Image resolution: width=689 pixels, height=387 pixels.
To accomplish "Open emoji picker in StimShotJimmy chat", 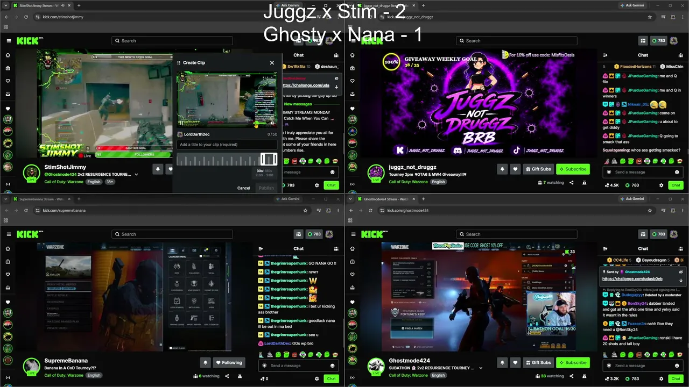I will (332, 172).
